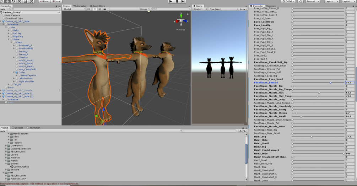Collapse the Hips tree node

pos(6,28)
